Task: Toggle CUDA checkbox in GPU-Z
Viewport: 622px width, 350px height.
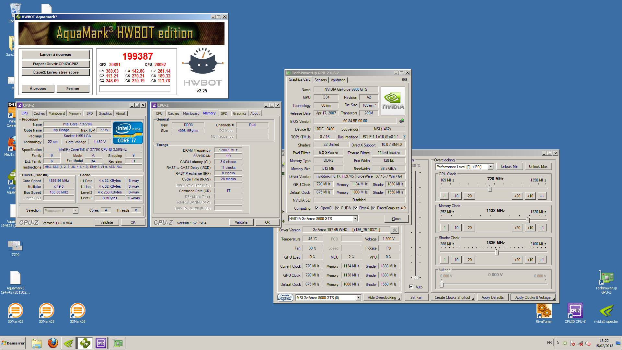Action: coord(337,208)
